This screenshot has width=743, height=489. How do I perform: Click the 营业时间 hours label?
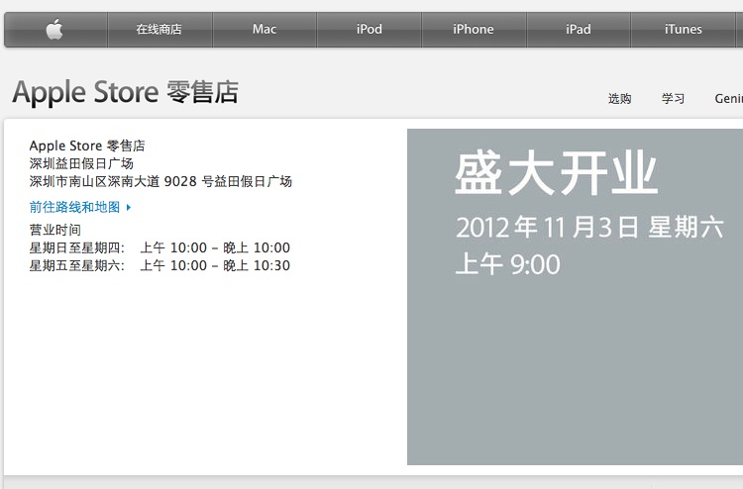click(x=54, y=230)
